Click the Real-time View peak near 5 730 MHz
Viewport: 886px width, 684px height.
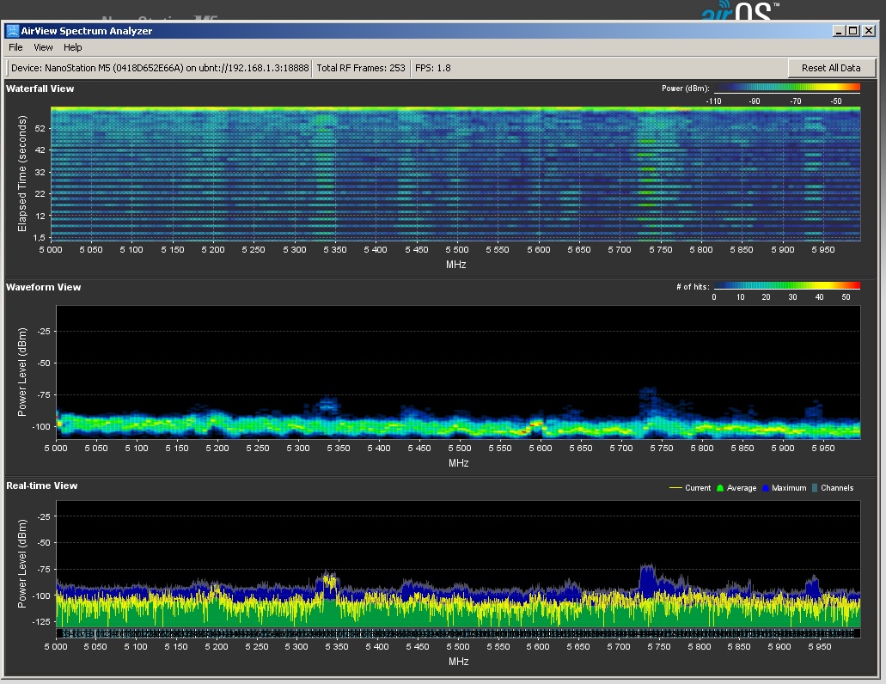point(647,577)
